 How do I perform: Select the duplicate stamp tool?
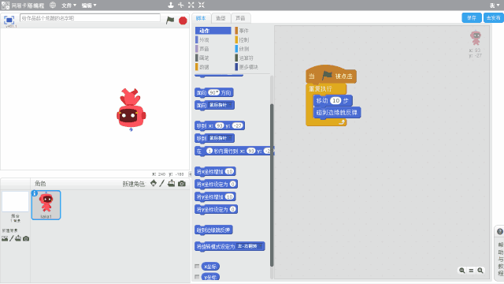pos(171,5)
